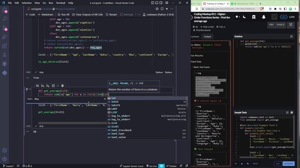Open the Python view in the activity bar
The image size is (300, 168).
tap(5, 73)
